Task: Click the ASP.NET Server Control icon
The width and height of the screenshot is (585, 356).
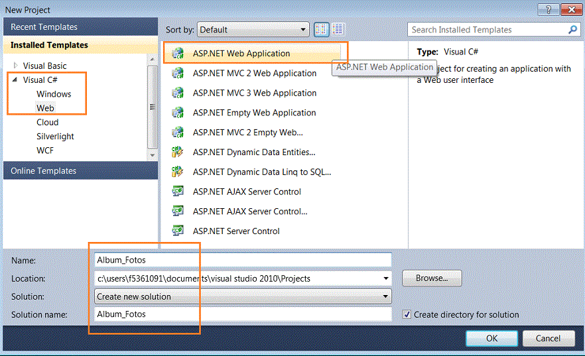Action: tap(178, 231)
